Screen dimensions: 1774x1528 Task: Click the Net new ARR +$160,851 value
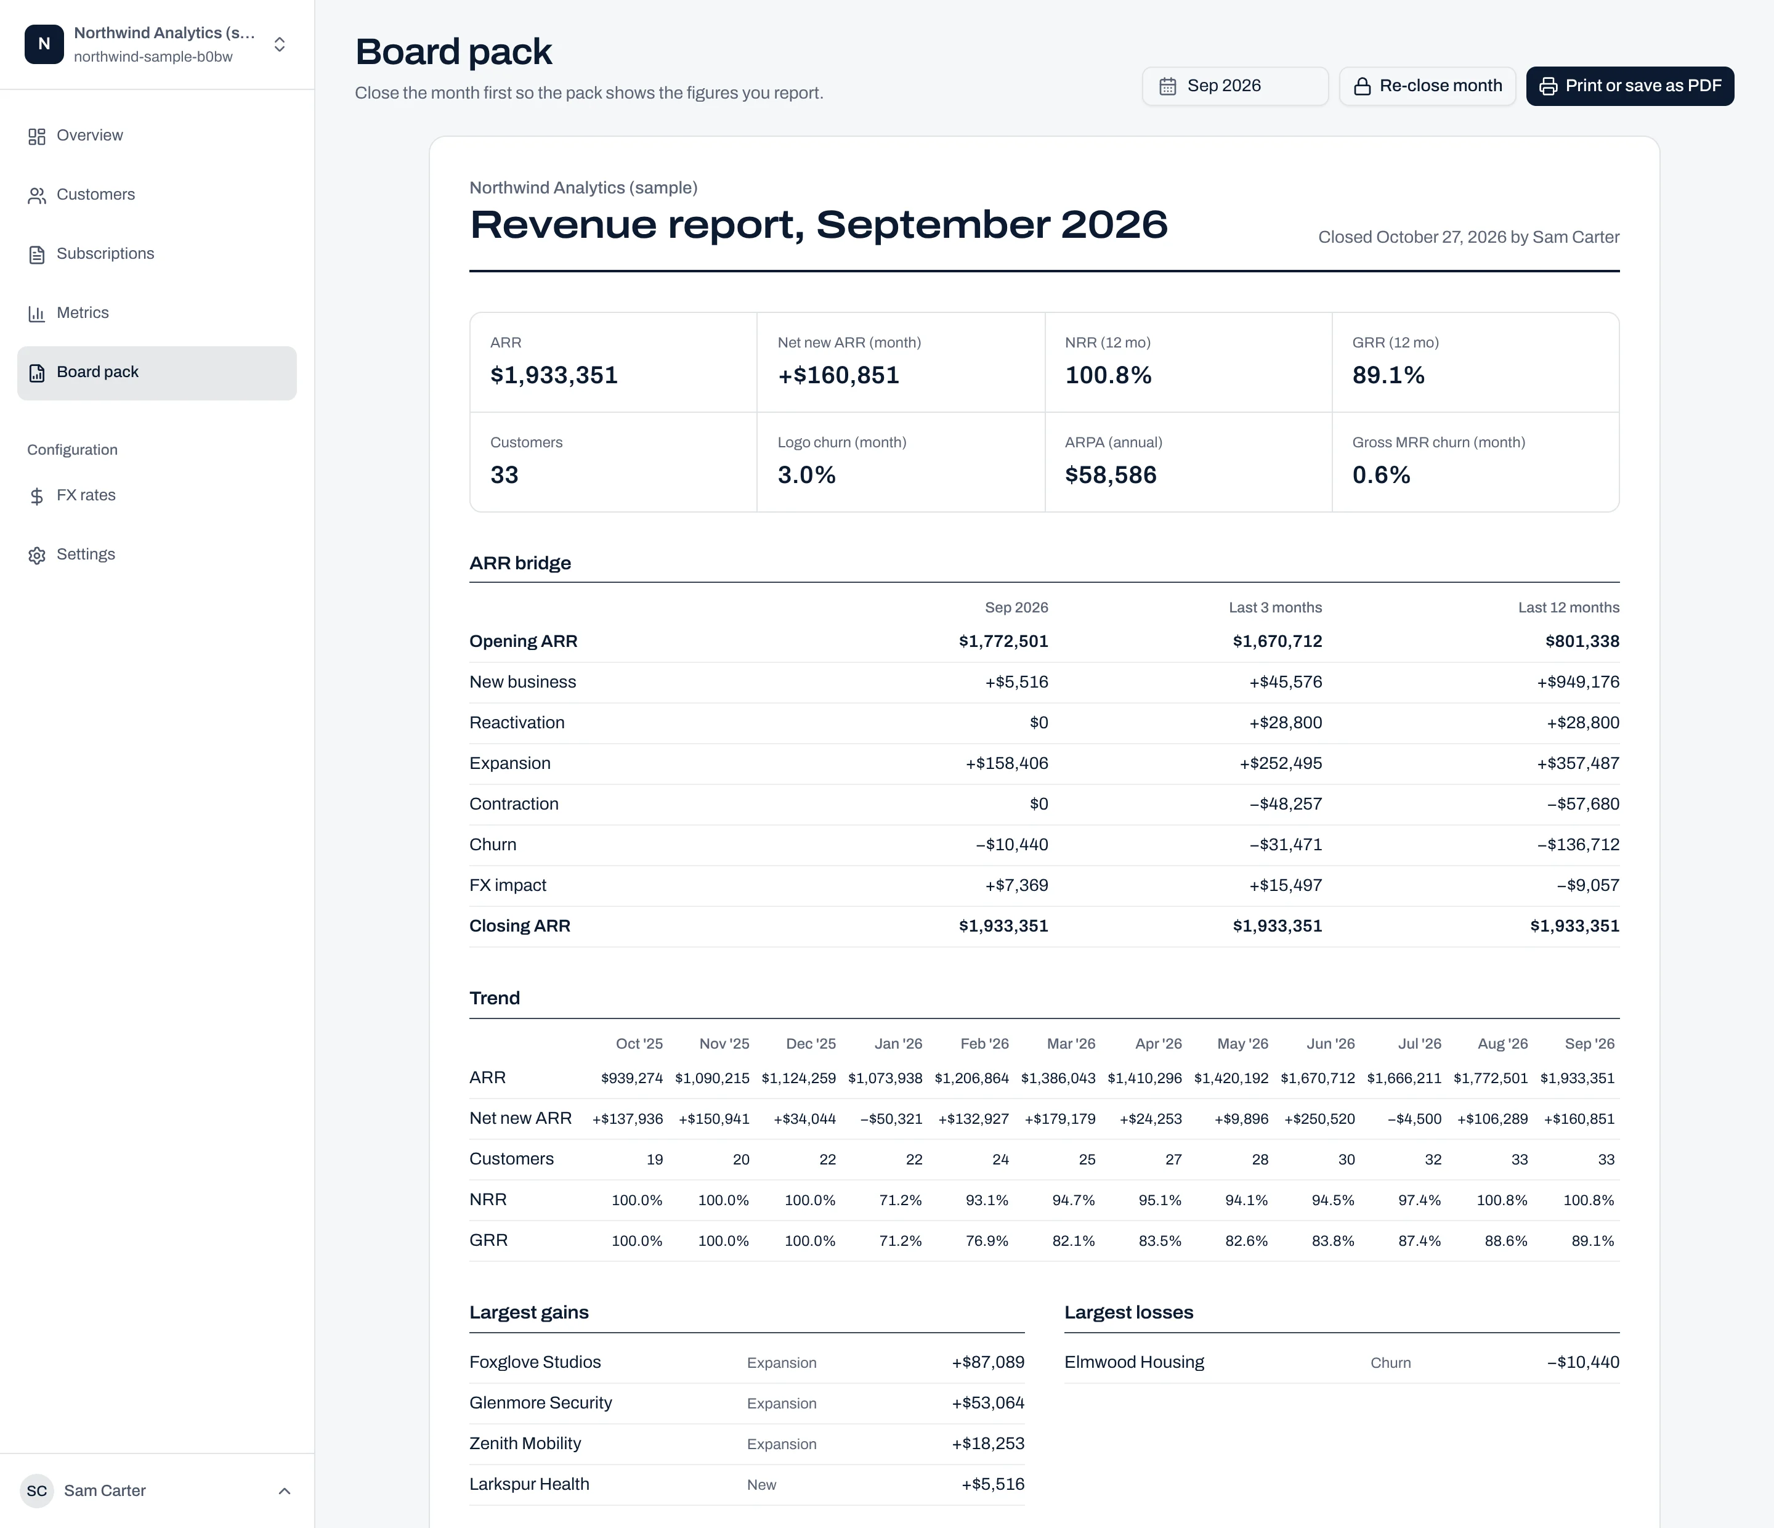[x=838, y=375]
